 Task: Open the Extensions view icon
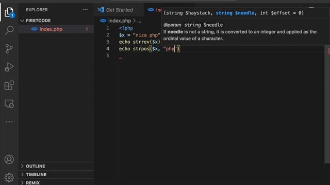coord(9,85)
